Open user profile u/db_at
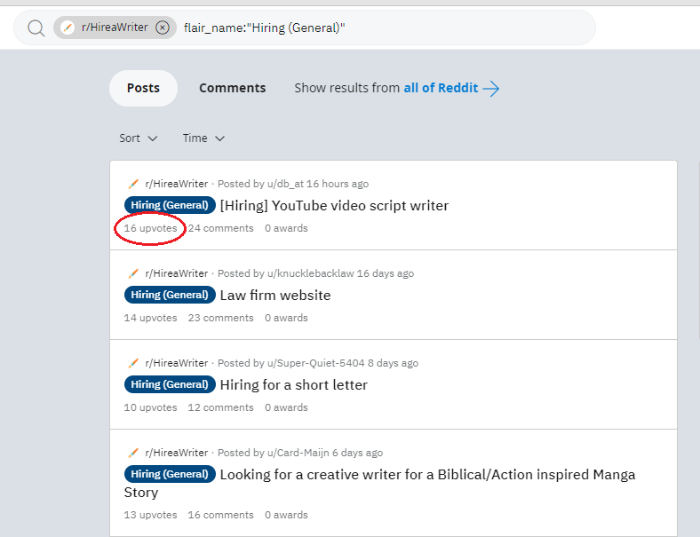Viewport: 700px width, 537px height. (x=285, y=184)
